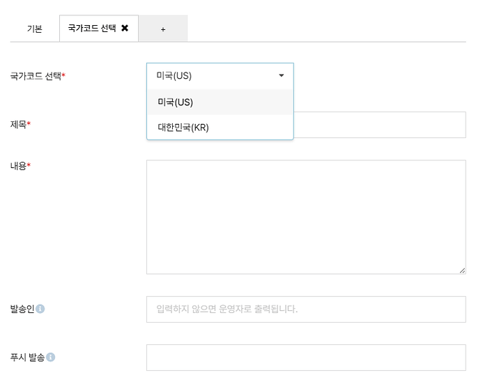The image size is (481, 375).
Task: Click the dropdown caret arrow
Action: coord(282,75)
